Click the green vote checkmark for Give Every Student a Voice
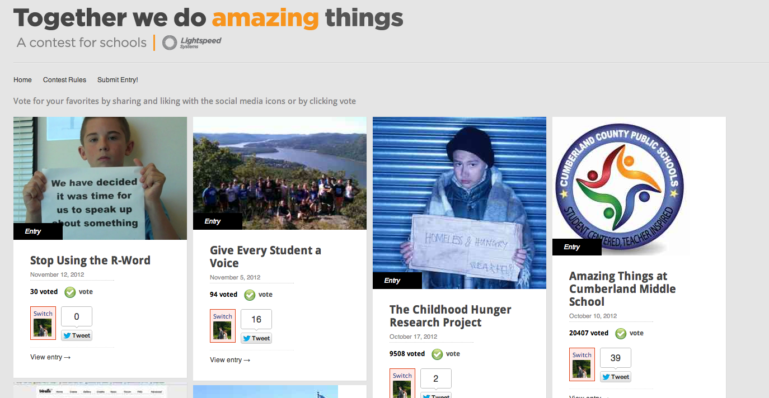This screenshot has width=769, height=398. (x=250, y=295)
